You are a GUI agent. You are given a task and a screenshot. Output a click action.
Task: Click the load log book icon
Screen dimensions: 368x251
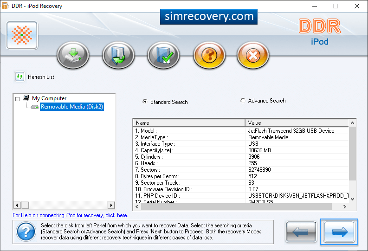point(118,55)
